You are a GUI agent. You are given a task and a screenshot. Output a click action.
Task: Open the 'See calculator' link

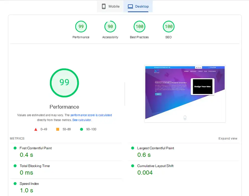pyautogui.click(x=82, y=120)
